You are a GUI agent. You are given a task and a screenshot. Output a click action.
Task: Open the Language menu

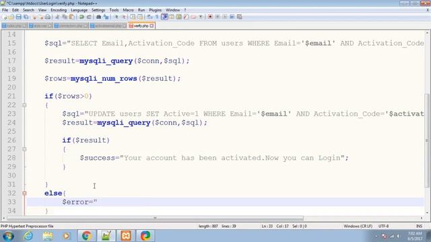(x=79, y=10)
